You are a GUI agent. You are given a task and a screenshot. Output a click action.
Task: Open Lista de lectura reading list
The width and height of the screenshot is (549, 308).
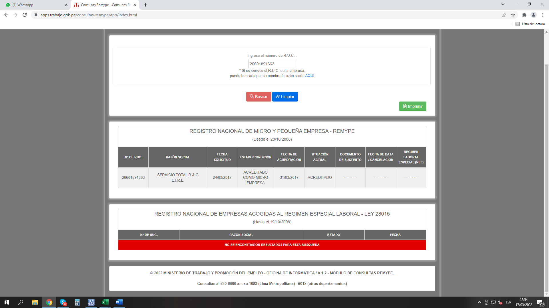tap(530, 24)
